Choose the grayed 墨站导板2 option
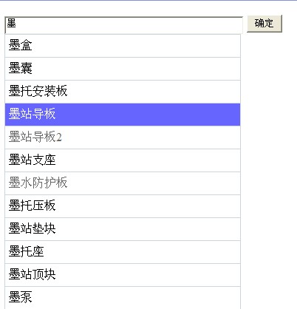This screenshot has height=309, width=297. (x=123, y=137)
